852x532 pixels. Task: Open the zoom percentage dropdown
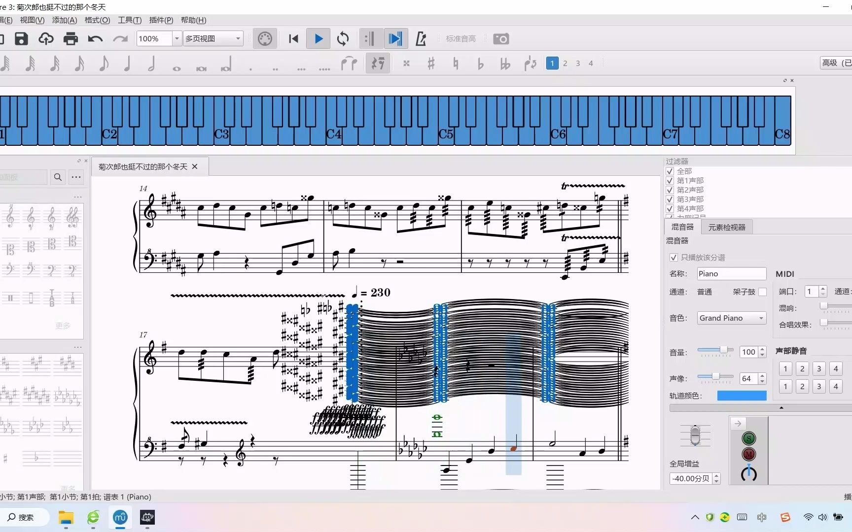[x=177, y=38]
